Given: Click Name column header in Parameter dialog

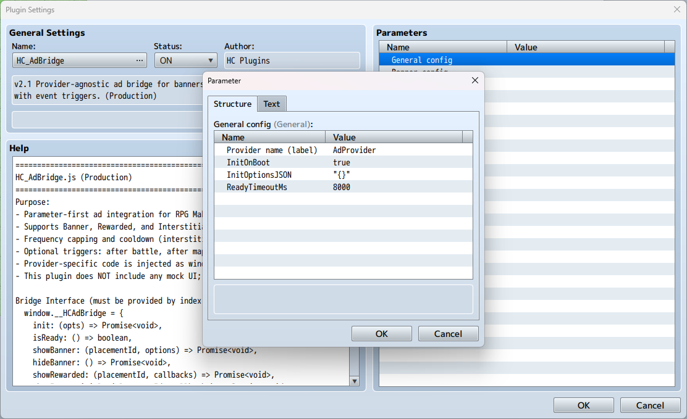Looking at the screenshot, I should click(270, 138).
